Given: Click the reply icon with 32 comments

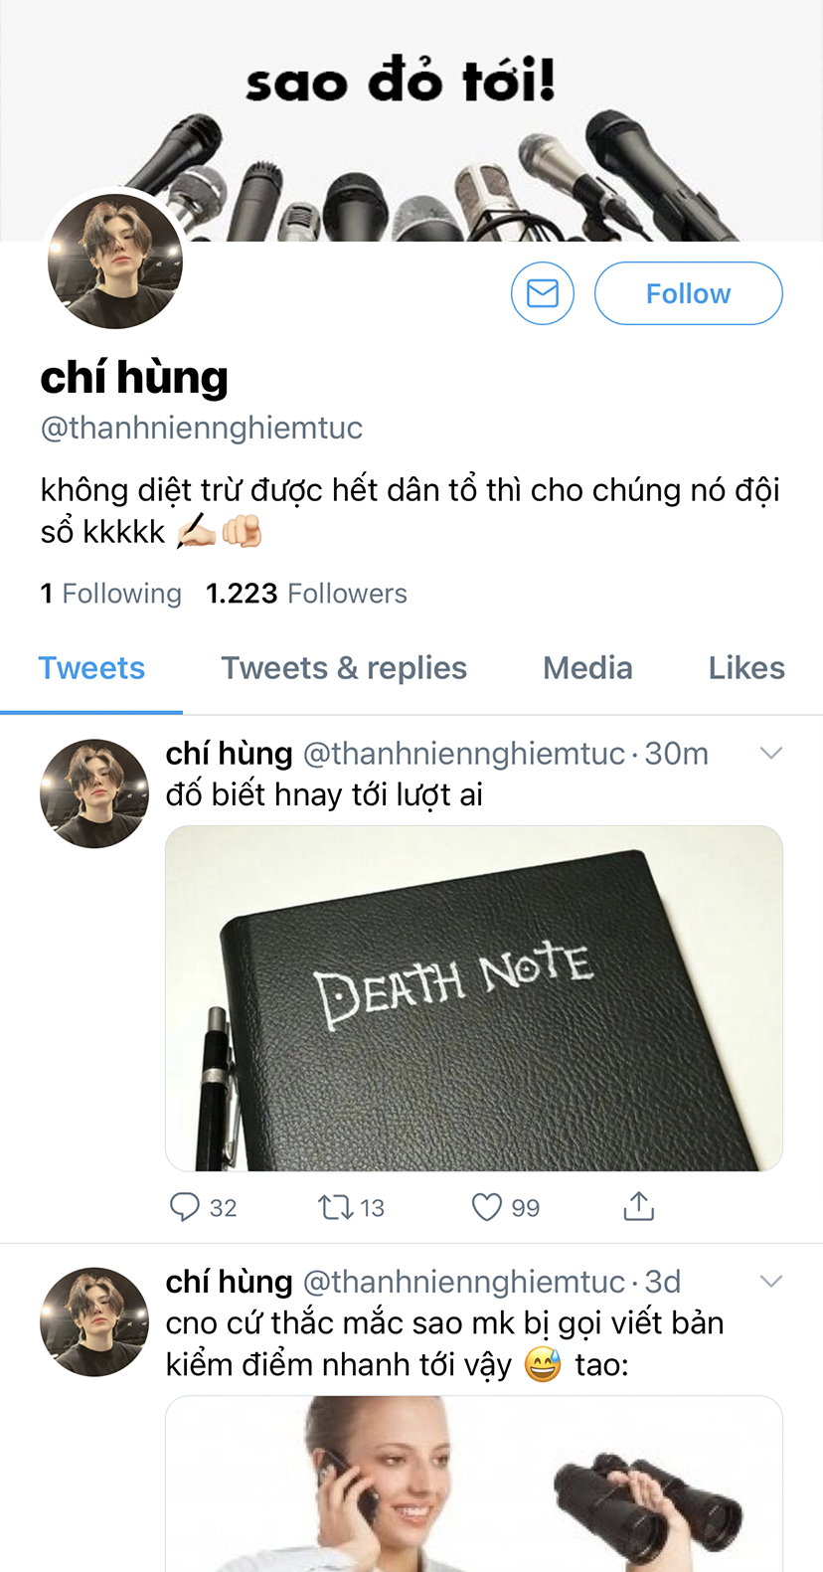Looking at the screenshot, I should (185, 1207).
